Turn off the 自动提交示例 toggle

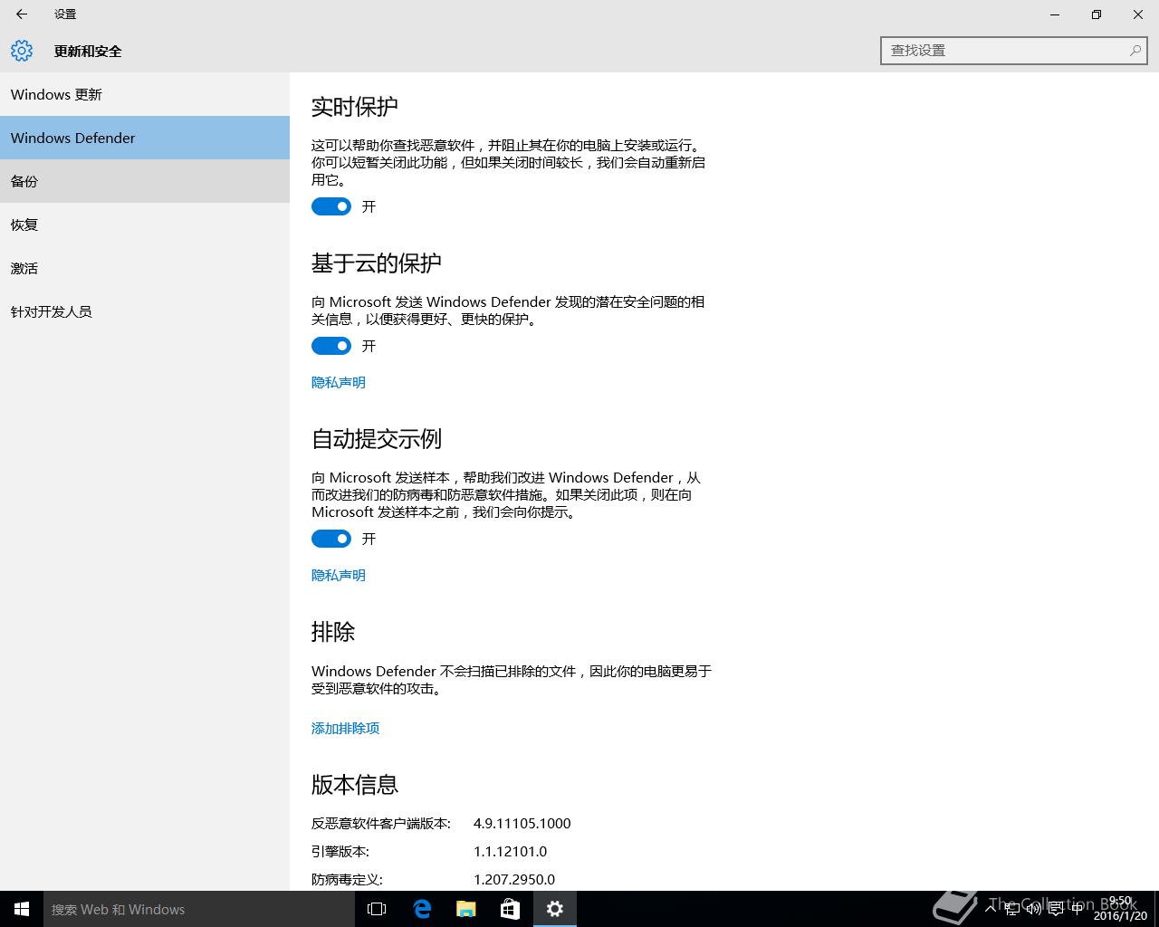[331, 539]
